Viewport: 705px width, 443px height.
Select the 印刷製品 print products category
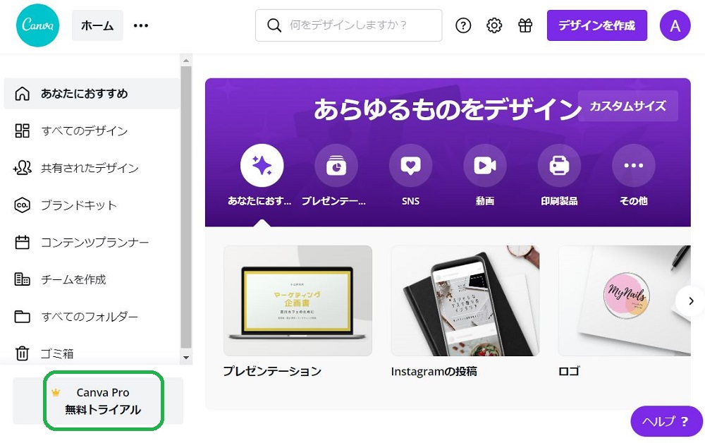click(x=559, y=165)
